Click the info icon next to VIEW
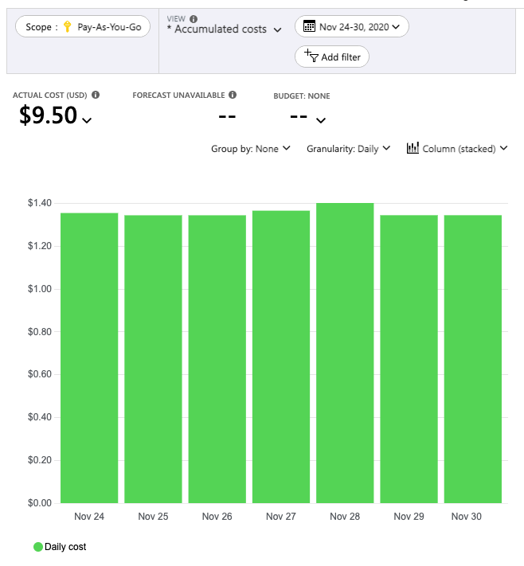This screenshot has height=566, width=524. [x=194, y=19]
